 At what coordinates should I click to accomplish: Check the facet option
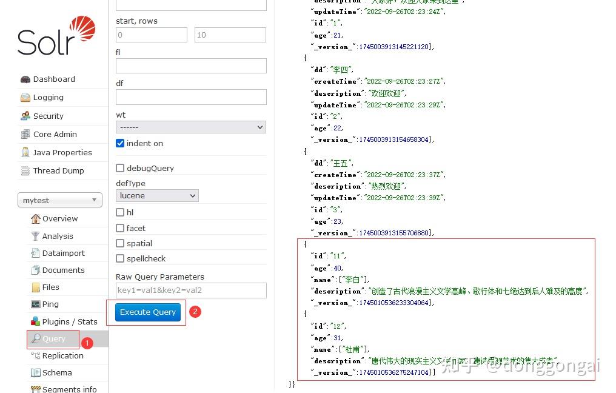[119, 228]
